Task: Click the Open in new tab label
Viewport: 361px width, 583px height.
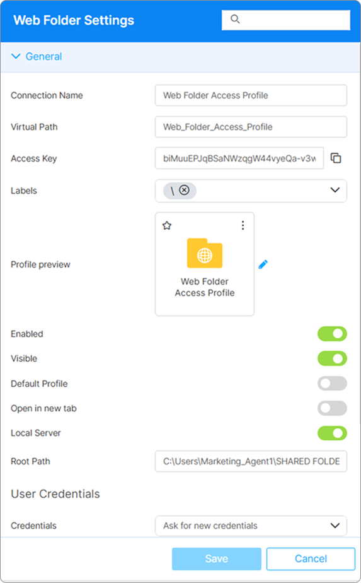Action: click(43, 408)
